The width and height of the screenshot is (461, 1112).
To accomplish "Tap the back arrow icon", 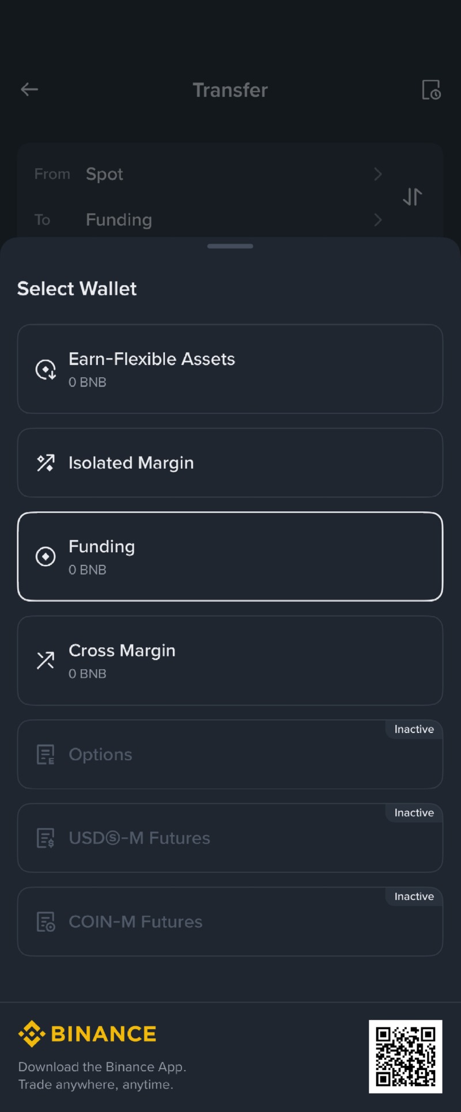I will (x=29, y=89).
